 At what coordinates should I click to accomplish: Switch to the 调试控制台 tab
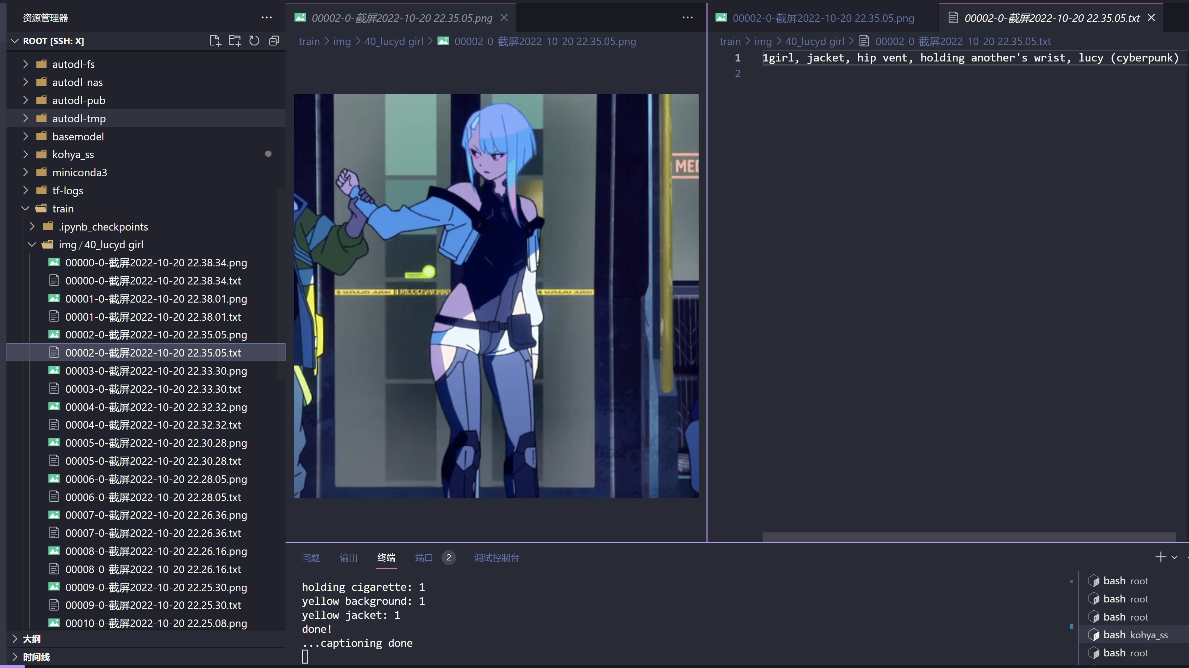pos(497,558)
